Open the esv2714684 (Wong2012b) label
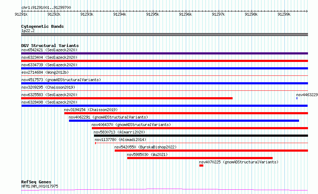The width and height of the screenshot is (318, 194). click(x=45, y=72)
